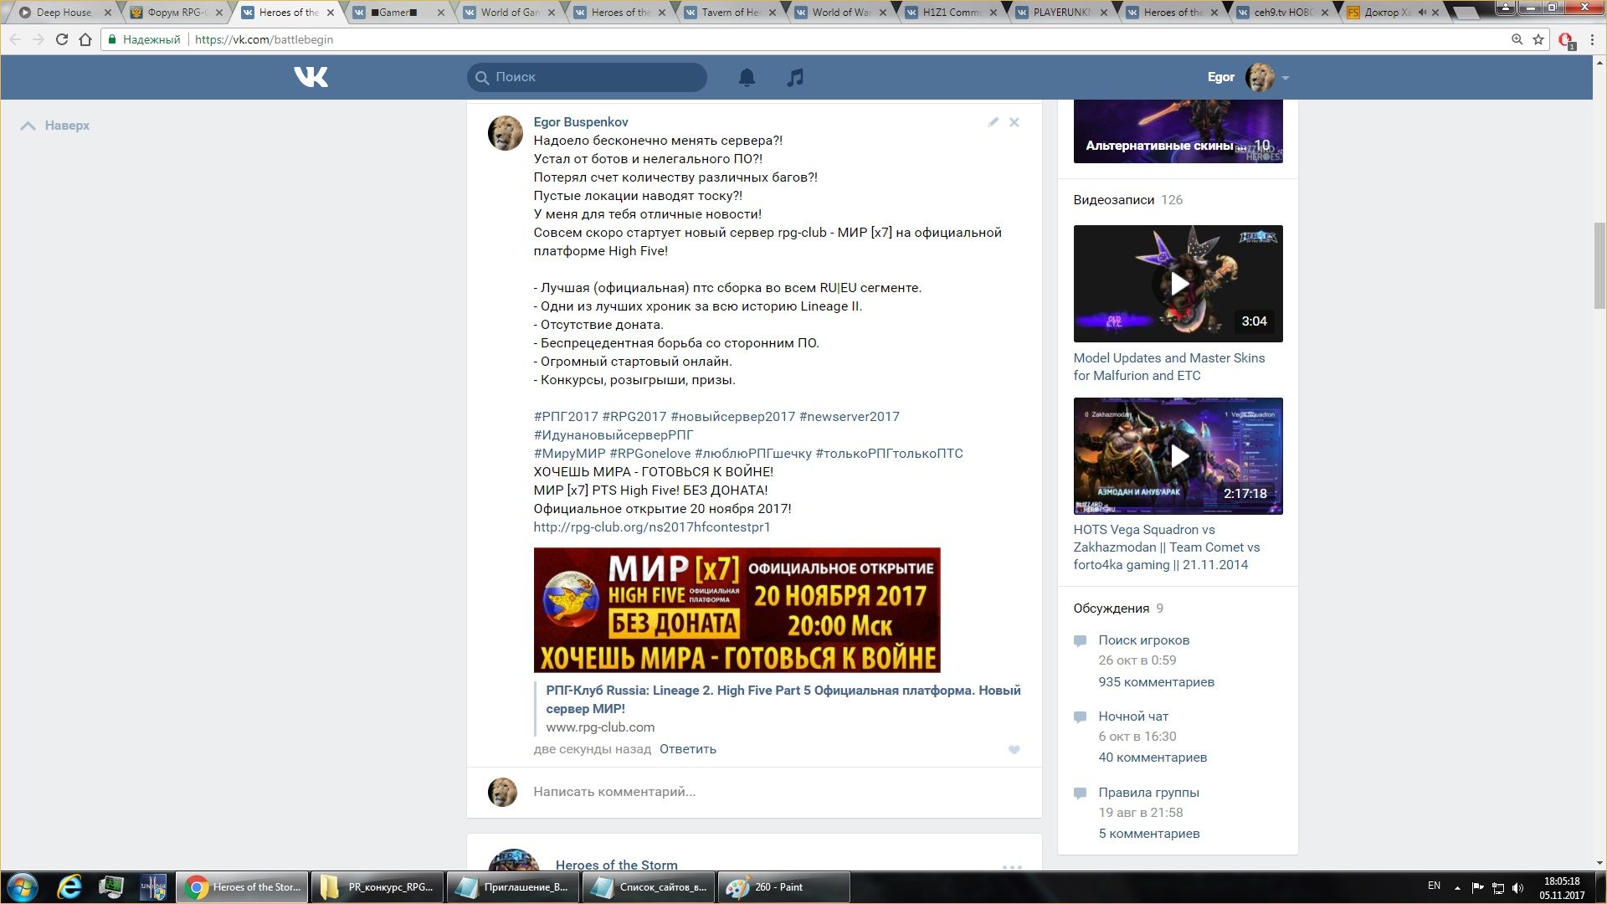Click Правила группы discussion icon
The width and height of the screenshot is (1607, 904).
pyautogui.click(x=1081, y=794)
